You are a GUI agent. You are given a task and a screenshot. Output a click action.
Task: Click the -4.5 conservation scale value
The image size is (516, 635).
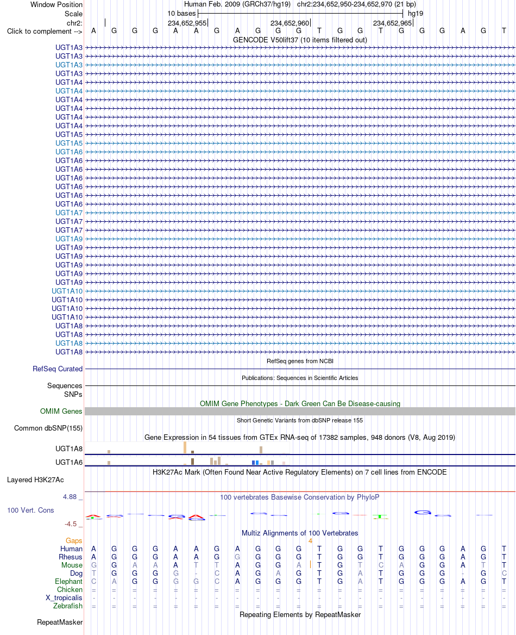[x=71, y=524]
